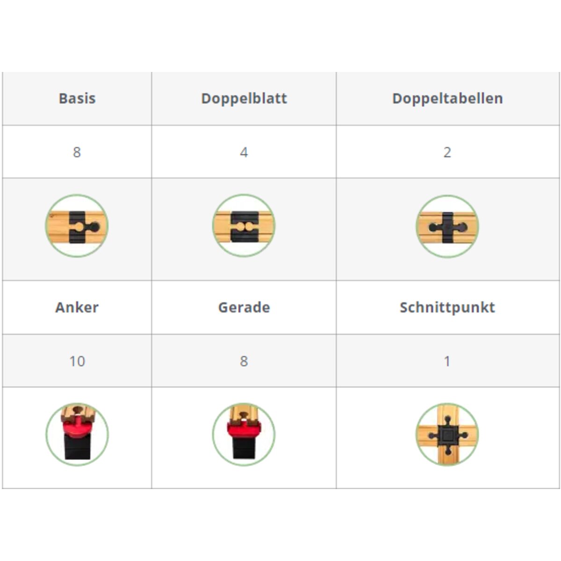Click the Schnittpunkt label
The height and width of the screenshot is (561, 561).
[447, 308]
